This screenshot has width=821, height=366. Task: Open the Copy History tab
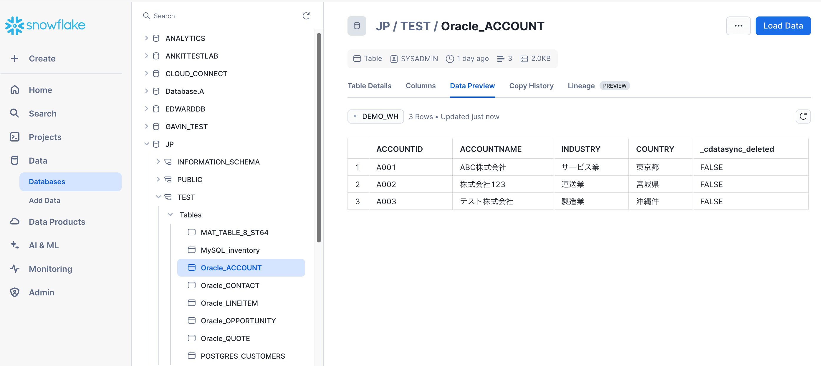coord(531,86)
